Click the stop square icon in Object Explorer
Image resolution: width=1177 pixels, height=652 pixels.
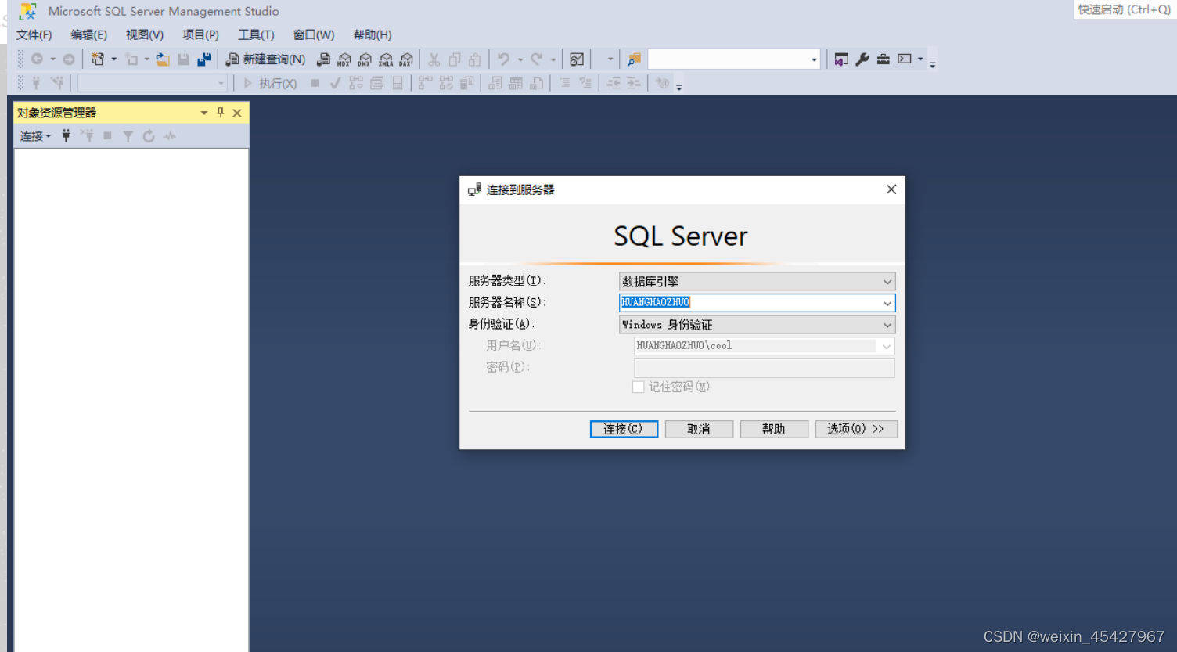click(107, 136)
